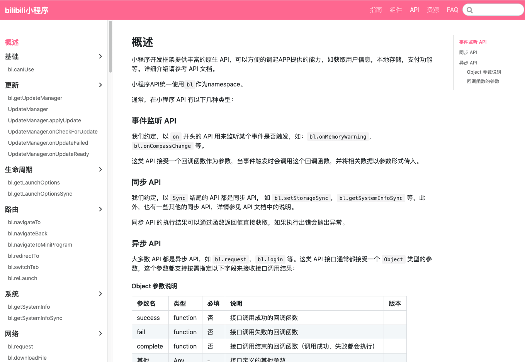The height and width of the screenshot is (362, 525).
Task: Select 概述 in the left sidebar
Action: click(x=12, y=42)
